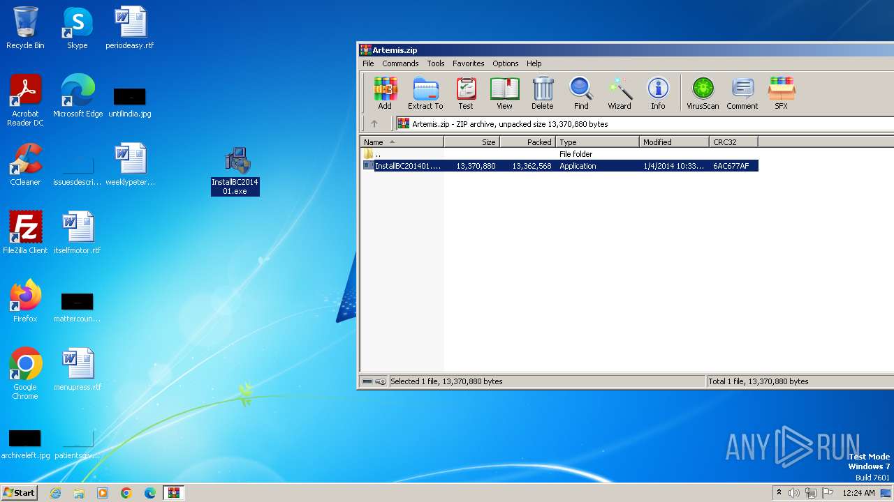Show hidden tray icons arrow
This screenshot has height=502, width=894.
point(779,493)
